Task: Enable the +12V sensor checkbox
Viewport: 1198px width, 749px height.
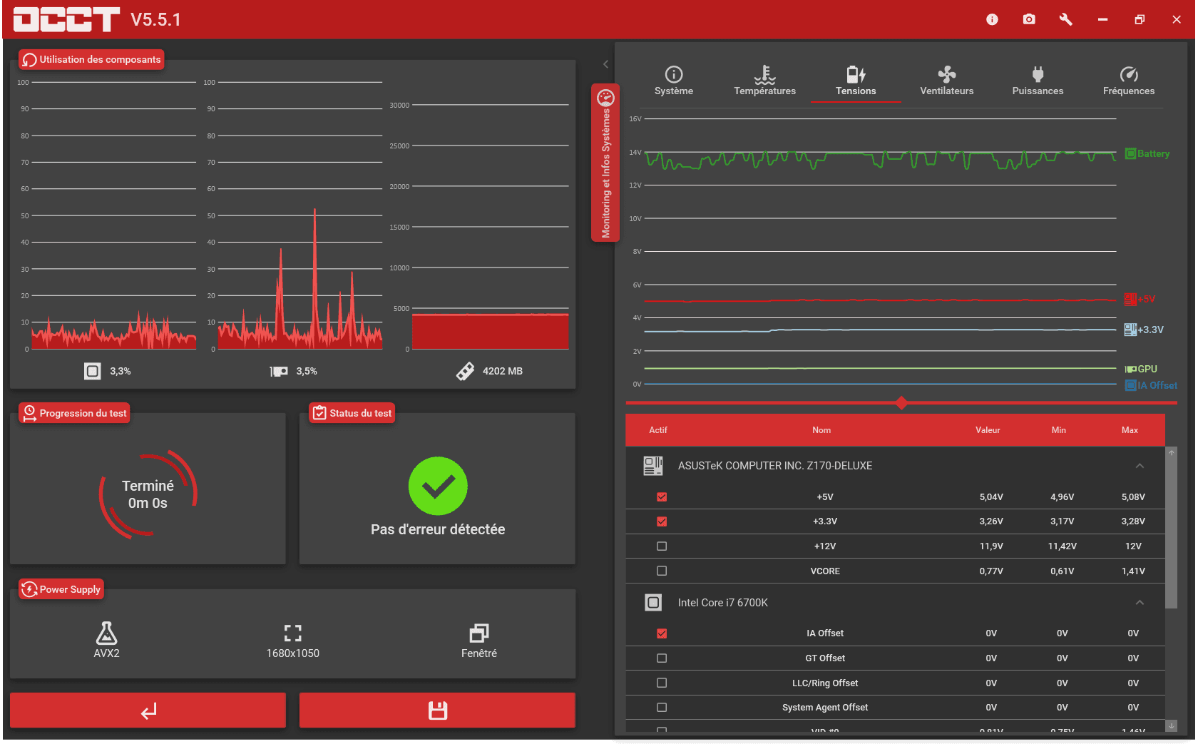Action: pyautogui.click(x=662, y=546)
